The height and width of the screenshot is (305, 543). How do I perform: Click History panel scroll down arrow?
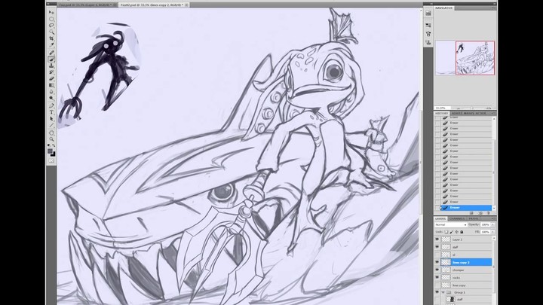[494, 208]
